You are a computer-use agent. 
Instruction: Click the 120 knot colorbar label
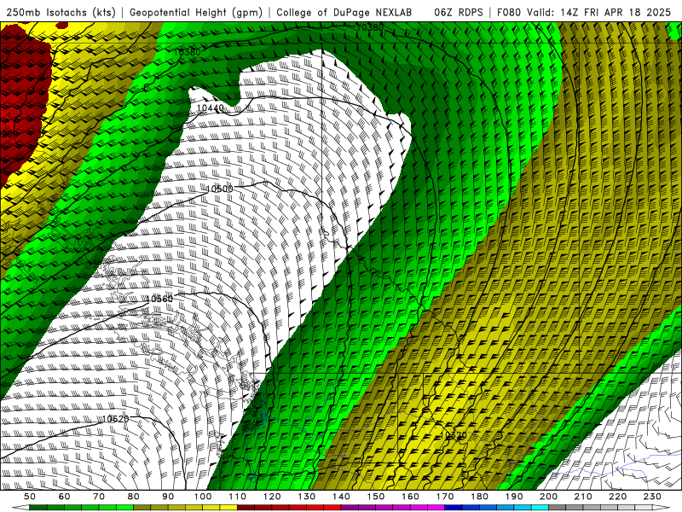coord(272,497)
